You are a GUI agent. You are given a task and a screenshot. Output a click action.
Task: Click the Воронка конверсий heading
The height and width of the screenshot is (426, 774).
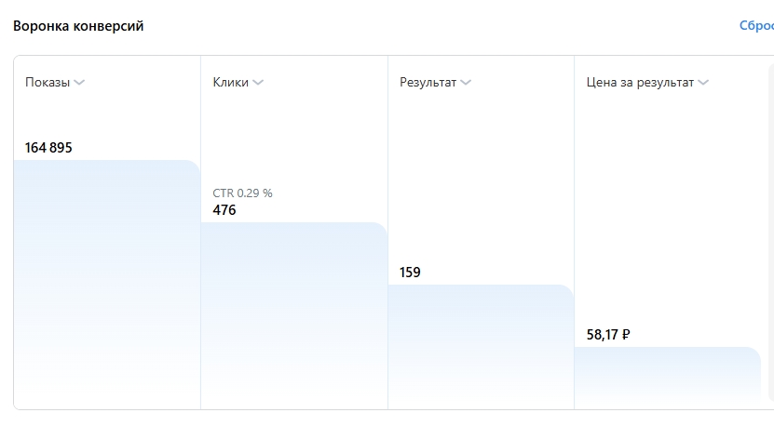click(x=78, y=26)
